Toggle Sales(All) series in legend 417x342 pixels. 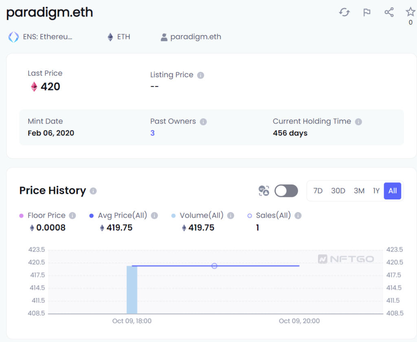tap(269, 215)
